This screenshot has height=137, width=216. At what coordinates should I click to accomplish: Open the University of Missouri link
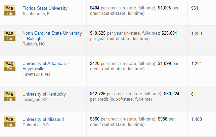[x=43, y=119]
